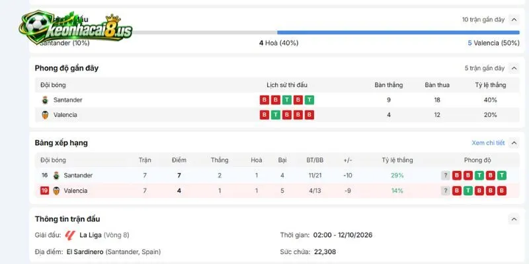Screen dimensions: 529x264
Task: Click Valencia crest in Phong độ gần đây
Action: (45, 115)
